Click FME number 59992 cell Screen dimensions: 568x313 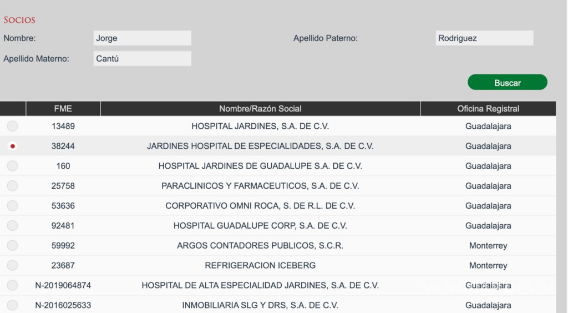(63, 246)
